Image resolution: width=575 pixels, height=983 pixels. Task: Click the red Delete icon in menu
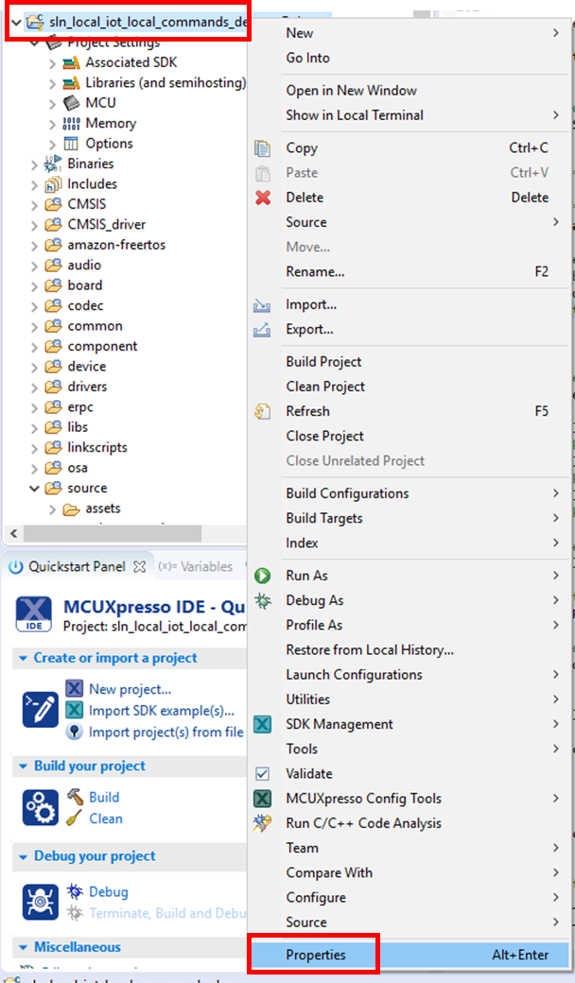tap(263, 198)
